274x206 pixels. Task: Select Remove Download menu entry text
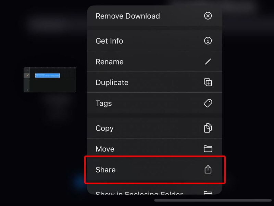pyautogui.click(x=128, y=16)
